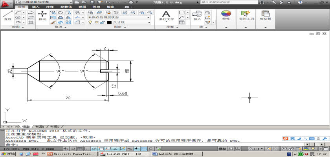Switch to the 注释 ribbon tab
The width and height of the screenshot is (330, 157).
pos(50,7)
